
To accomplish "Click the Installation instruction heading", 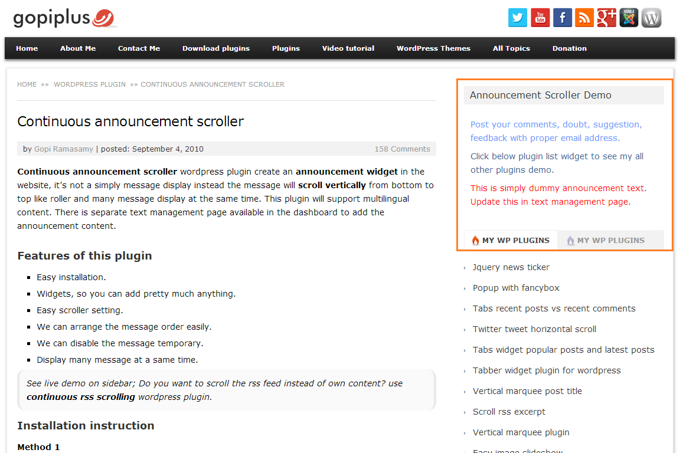I will 86,426.
